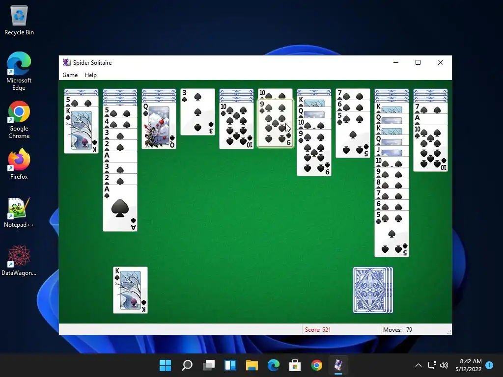Select the Microsoft Edge desktop shortcut
The width and height of the screenshot is (503, 377).
(x=19, y=71)
